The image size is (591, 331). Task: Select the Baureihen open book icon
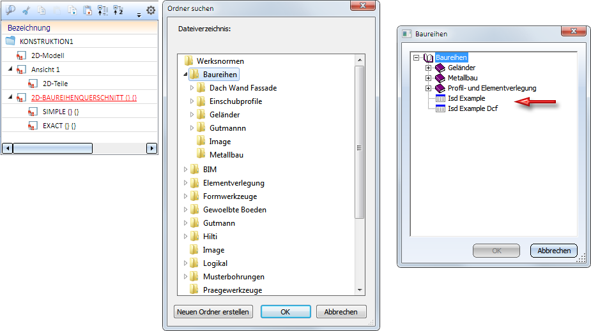coord(428,57)
